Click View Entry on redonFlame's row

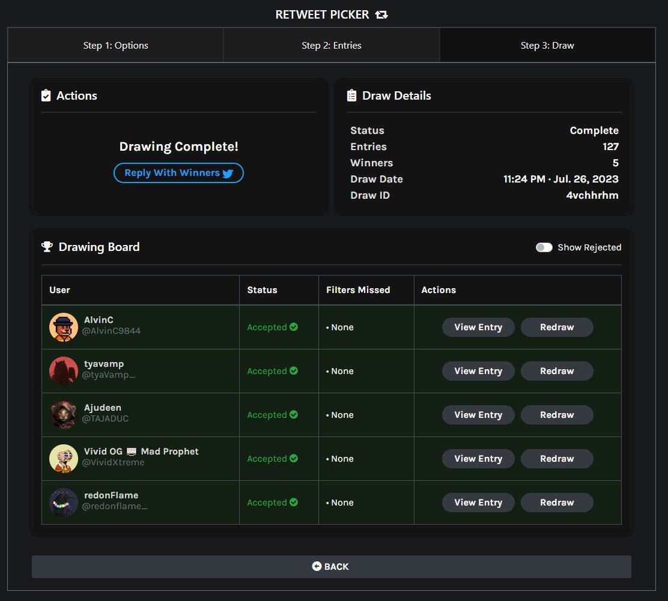point(478,502)
